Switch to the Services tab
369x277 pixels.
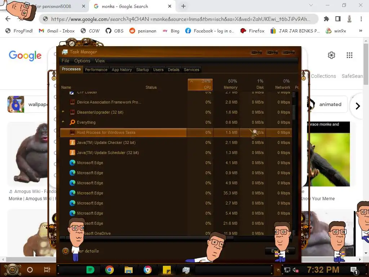coord(191,70)
